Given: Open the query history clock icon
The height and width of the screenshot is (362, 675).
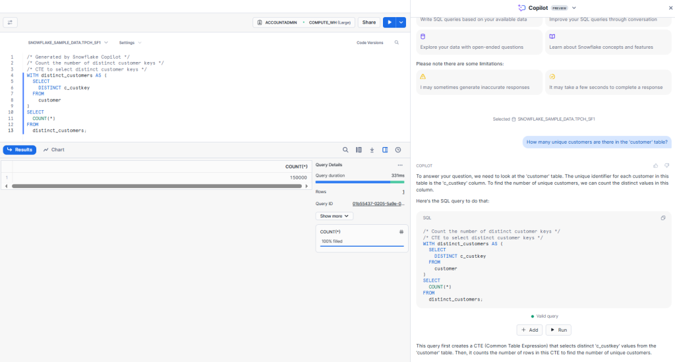Looking at the screenshot, I should [398, 150].
